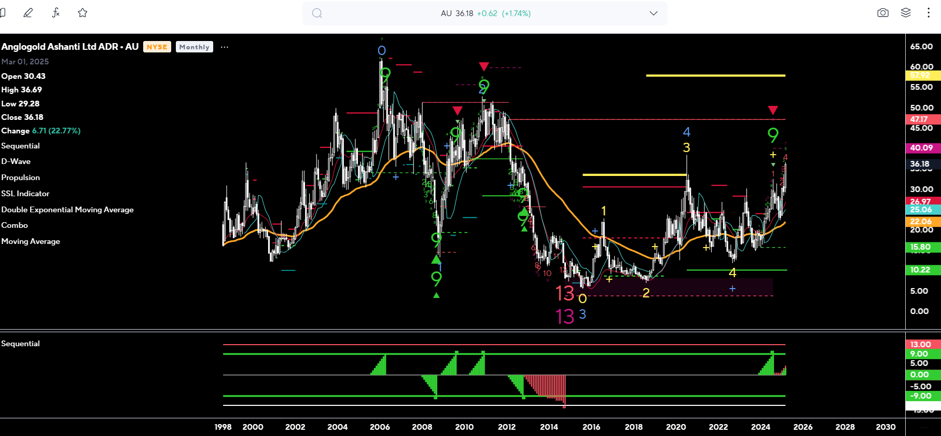Toggle the SSL Indicator legend entry
Screen dimensions: 941x436
25,194
